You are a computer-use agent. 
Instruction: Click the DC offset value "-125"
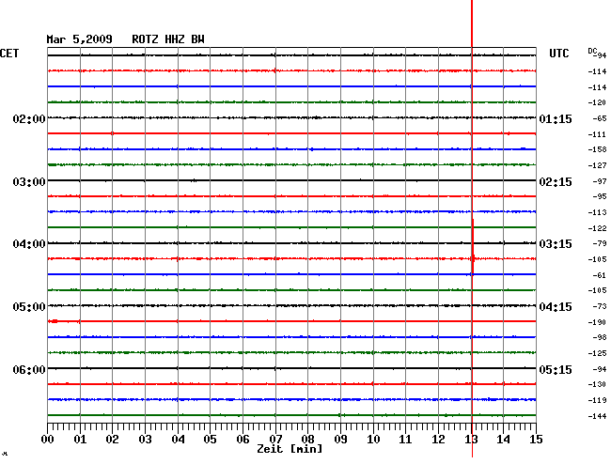[x=597, y=353]
